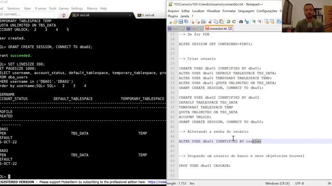
Task: Switch to the comandos.txt tab
Action: pyautogui.click(x=218, y=28)
